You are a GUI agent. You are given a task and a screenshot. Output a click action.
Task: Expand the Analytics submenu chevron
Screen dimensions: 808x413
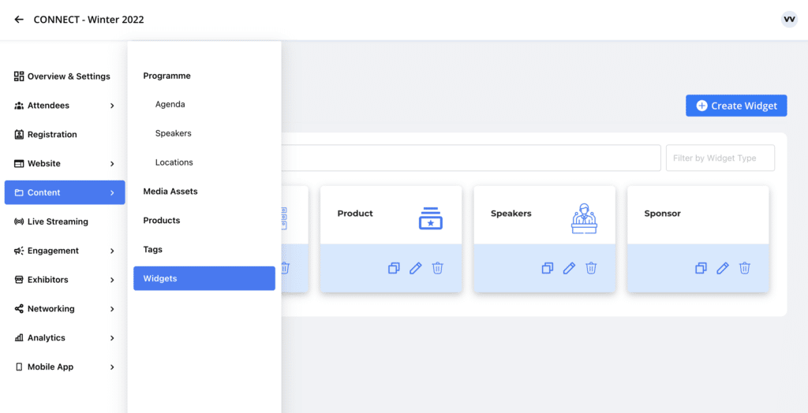(112, 338)
